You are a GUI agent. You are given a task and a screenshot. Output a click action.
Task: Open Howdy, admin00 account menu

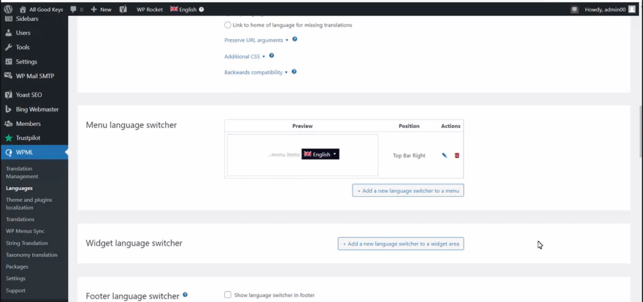(x=610, y=10)
